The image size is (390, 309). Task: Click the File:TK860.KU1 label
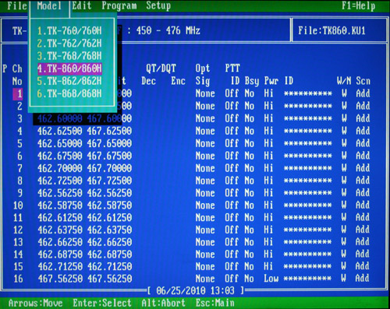click(x=331, y=31)
